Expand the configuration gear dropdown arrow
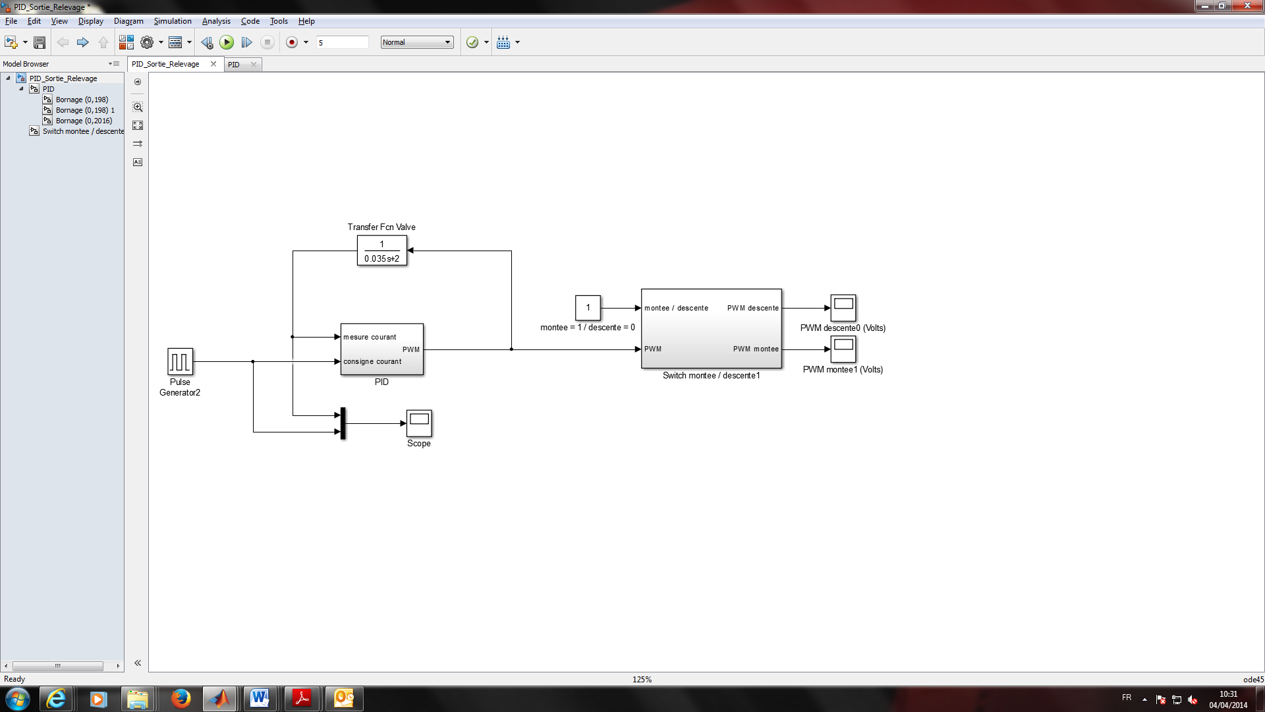This screenshot has height=712, width=1265. (x=161, y=42)
